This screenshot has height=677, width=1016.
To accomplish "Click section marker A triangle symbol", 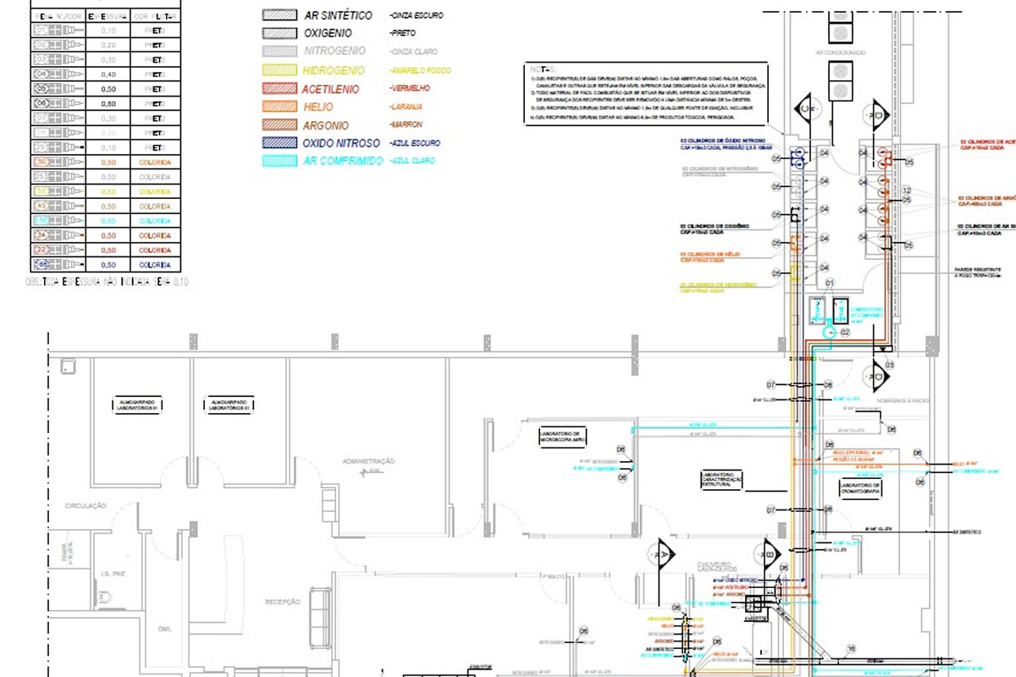I will [663, 554].
